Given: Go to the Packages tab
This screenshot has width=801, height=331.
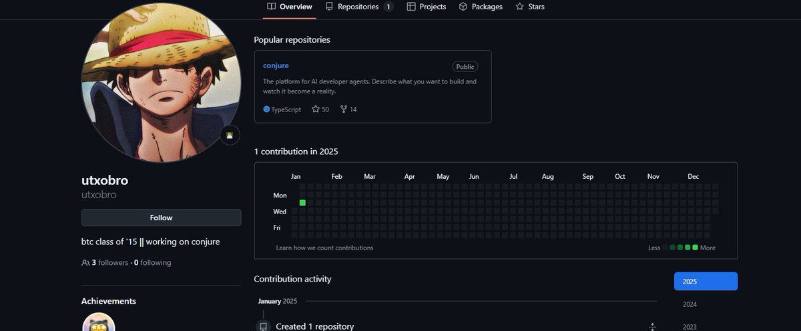Looking at the screenshot, I should pyautogui.click(x=481, y=7).
